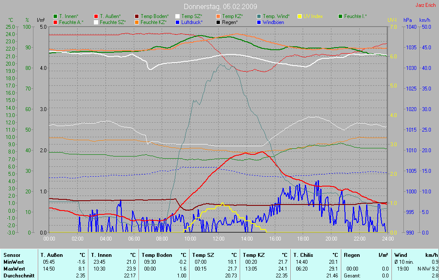Click the green T. Innen legend swatch
This screenshot has width=439, height=280.
[55, 16]
